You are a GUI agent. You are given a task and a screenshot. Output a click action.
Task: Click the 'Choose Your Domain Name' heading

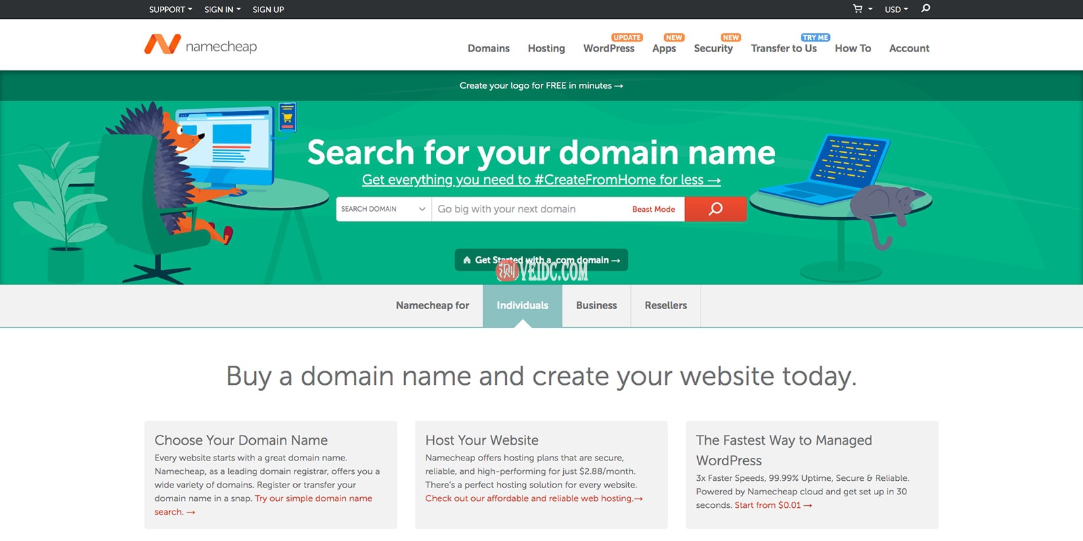[241, 440]
